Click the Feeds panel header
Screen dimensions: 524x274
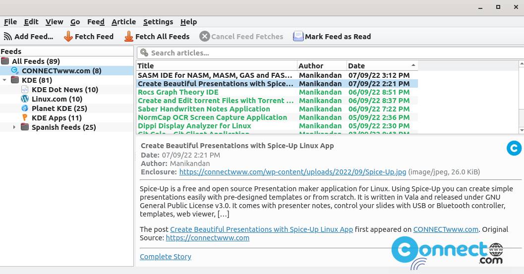[x=67, y=51]
